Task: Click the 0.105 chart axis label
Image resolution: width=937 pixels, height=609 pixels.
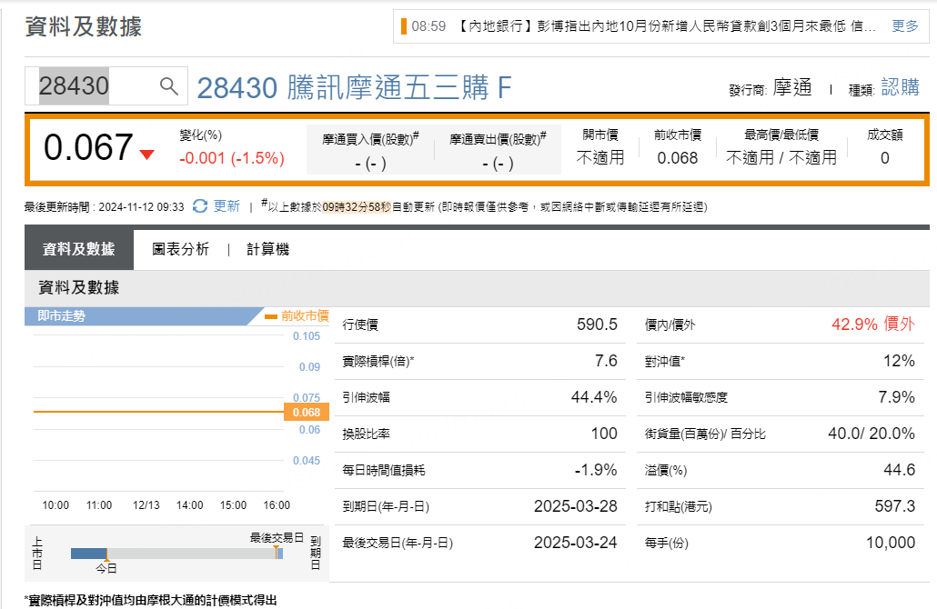Action: tap(307, 336)
